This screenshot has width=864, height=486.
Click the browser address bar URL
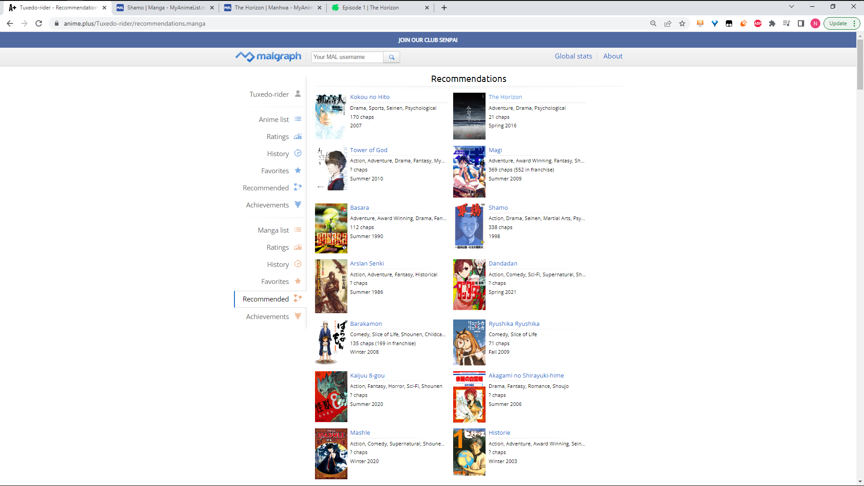pos(135,23)
